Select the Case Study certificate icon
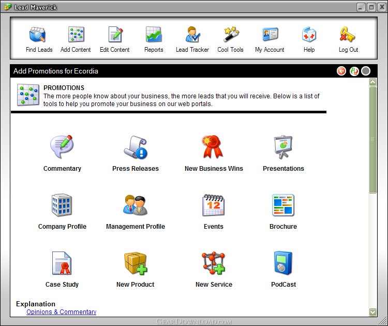Screen dimensions: 388x326 point(62,263)
